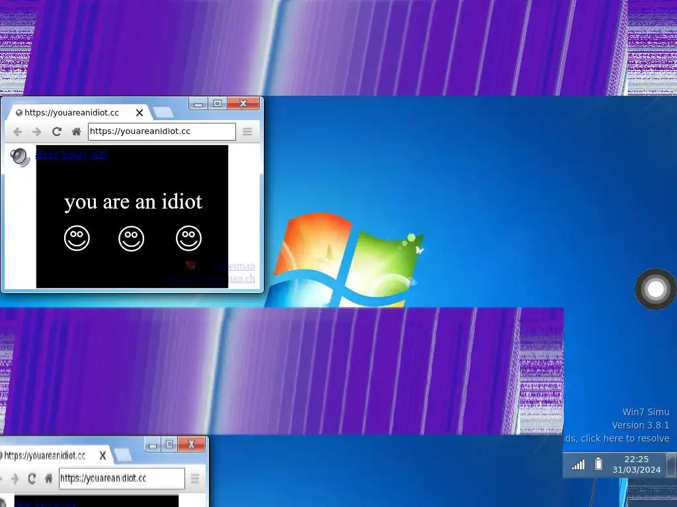The height and width of the screenshot is (507, 677).
Task: Click the last smiley face in the animation
Action: [188, 238]
